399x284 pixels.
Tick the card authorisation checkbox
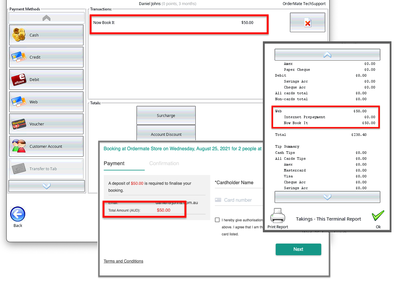tap(217, 220)
